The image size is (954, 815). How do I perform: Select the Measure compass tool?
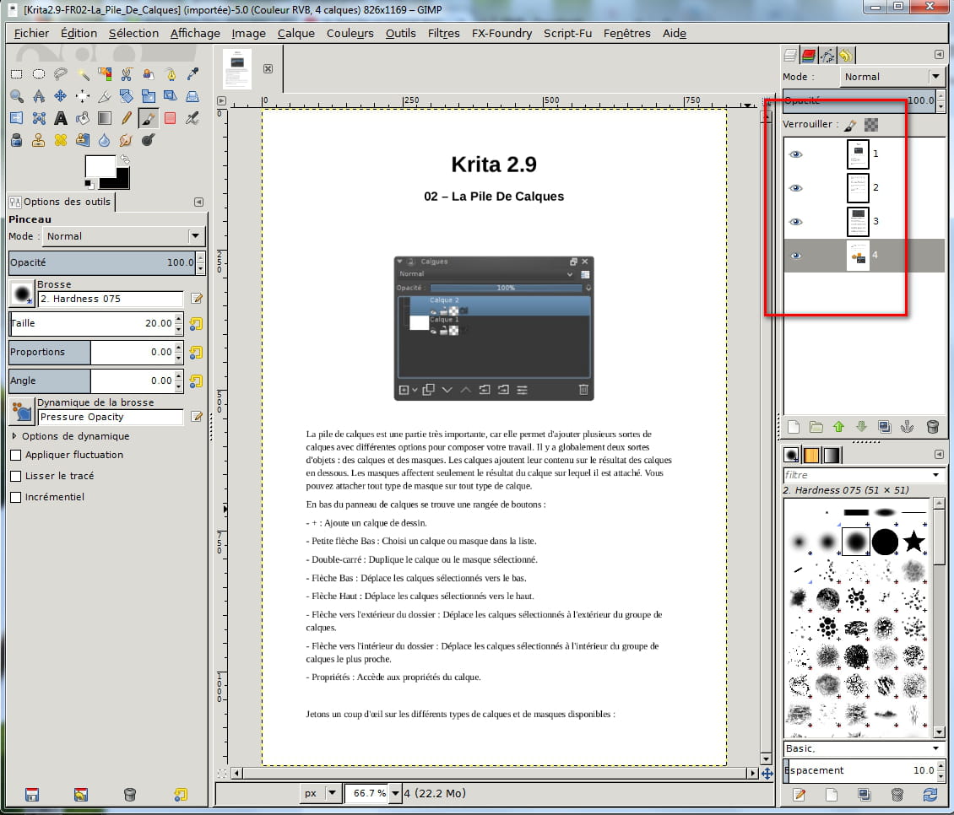point(38,96)
